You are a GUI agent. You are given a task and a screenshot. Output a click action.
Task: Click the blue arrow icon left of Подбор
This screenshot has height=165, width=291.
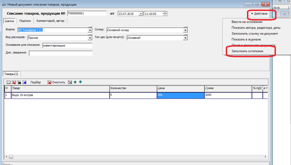[24, 82]
